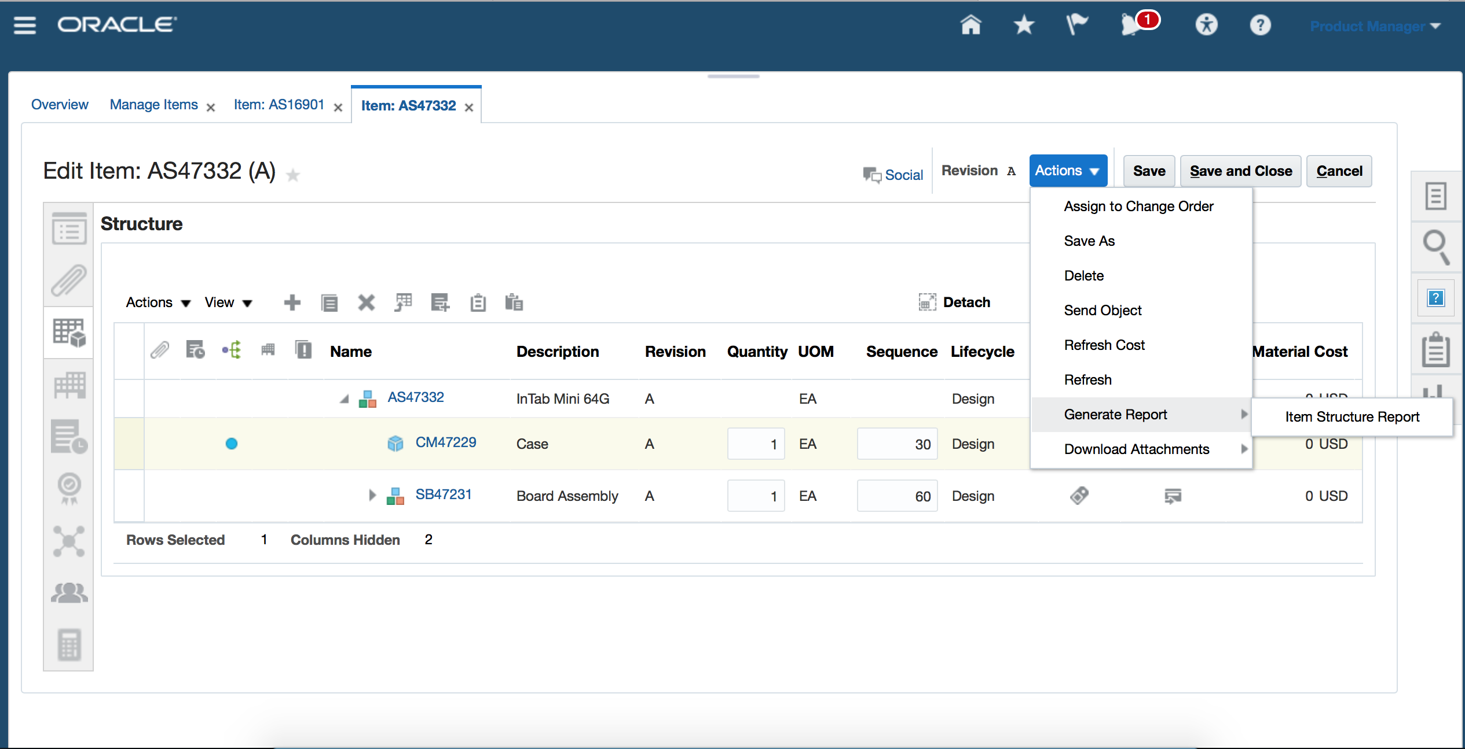Click the Home icon in header
The height and width of the screenshot is (749, 1465).
point(970,25)
